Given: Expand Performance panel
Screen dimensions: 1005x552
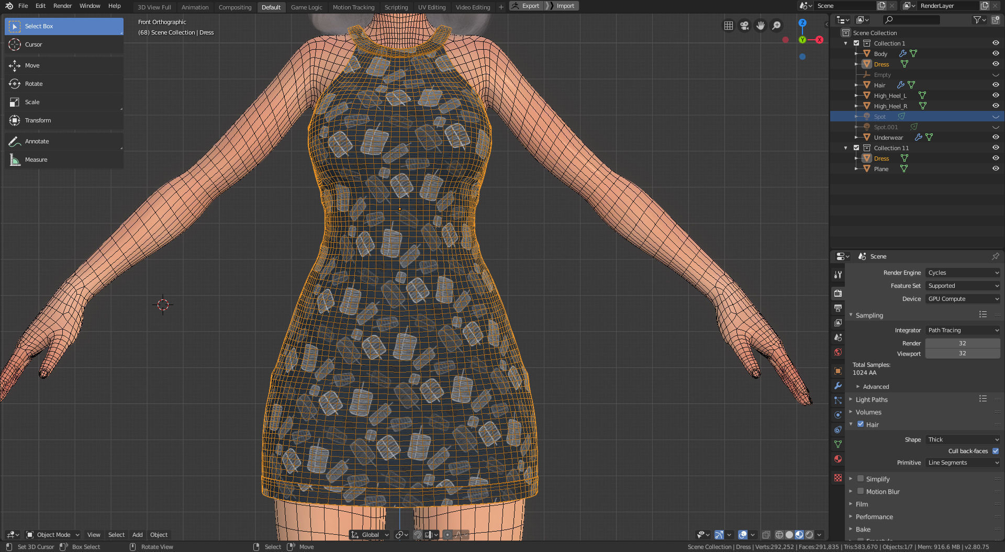Looking at the screenshot, I should tap(874, 516).
